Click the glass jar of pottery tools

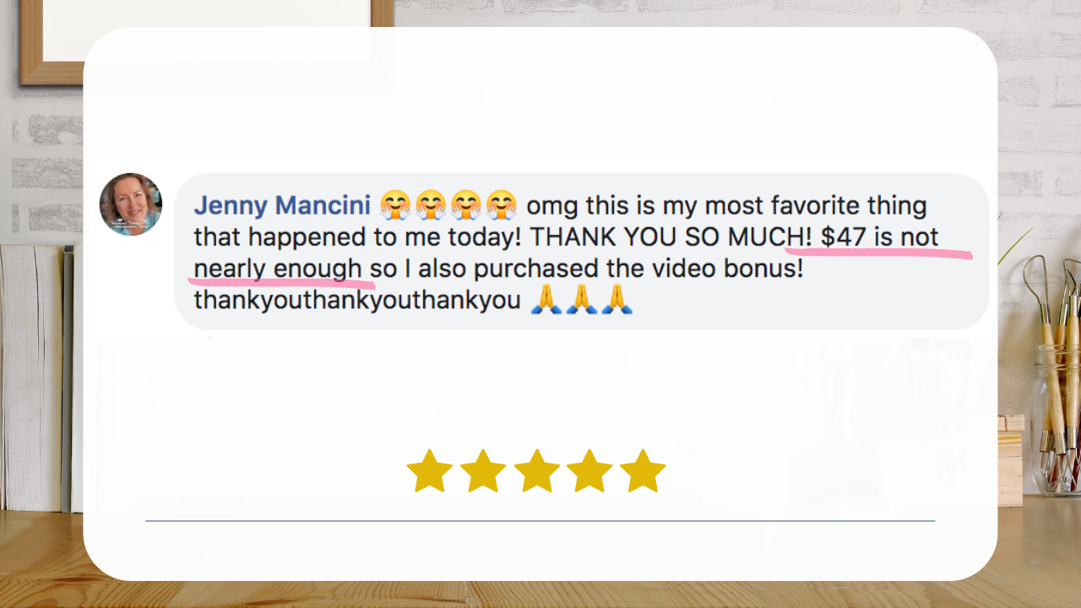tap(1057, 417)
